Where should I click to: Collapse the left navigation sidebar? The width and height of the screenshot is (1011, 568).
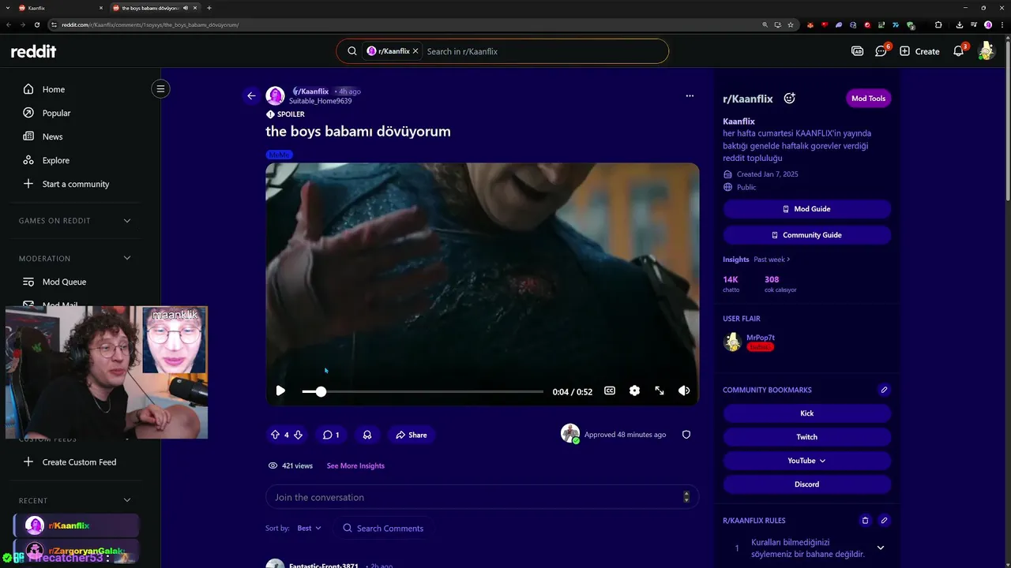160,88
